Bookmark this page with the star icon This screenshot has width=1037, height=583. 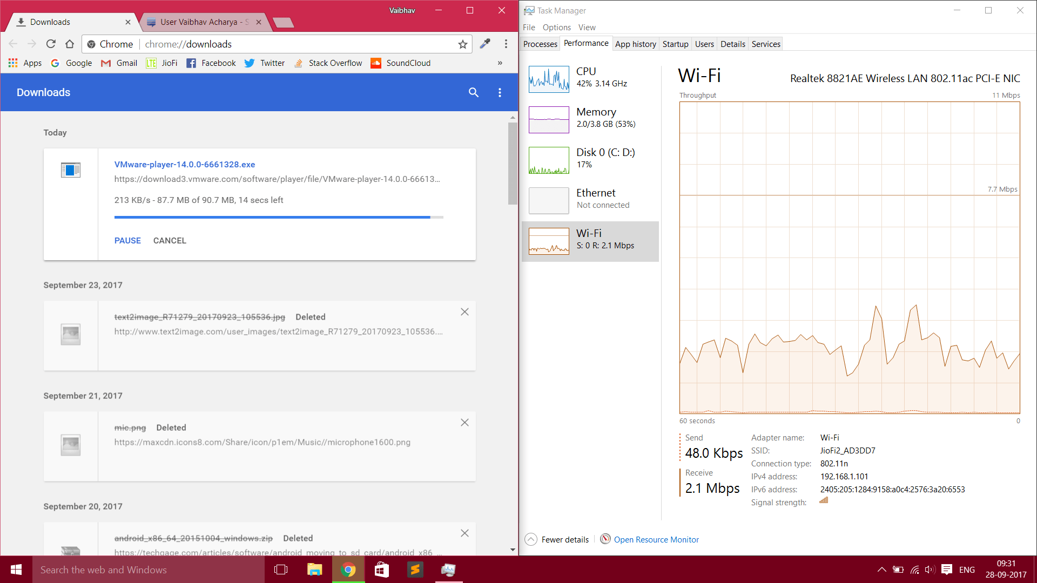tap(462, 44)
